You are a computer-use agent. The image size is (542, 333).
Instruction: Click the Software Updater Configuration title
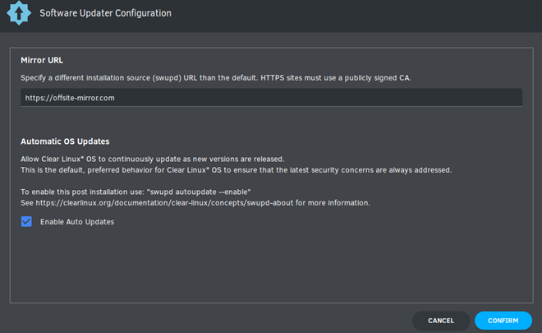coord(105,13)
